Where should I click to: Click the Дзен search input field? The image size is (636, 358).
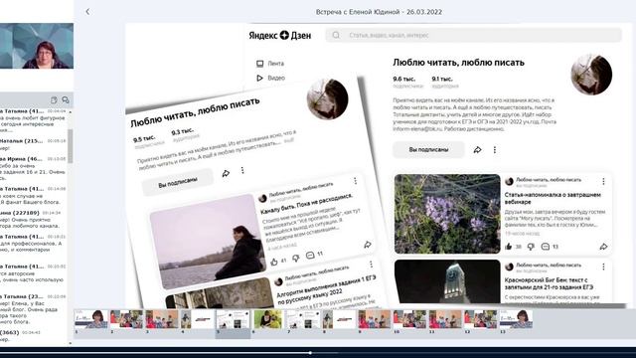click(x=473, y=36)
